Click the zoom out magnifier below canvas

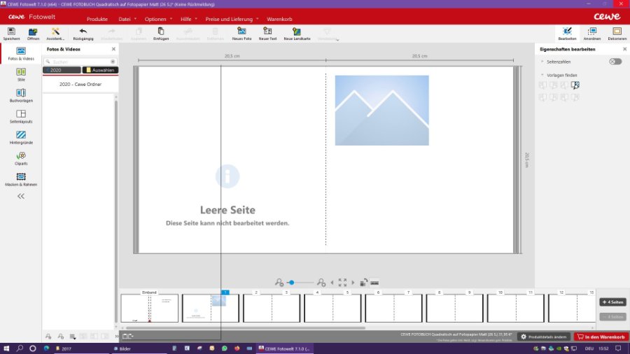point(279,283)
